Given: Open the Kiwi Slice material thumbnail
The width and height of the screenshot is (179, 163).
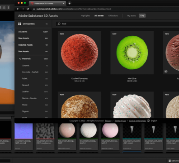Looking at the screenshot, I should [132, 53].
